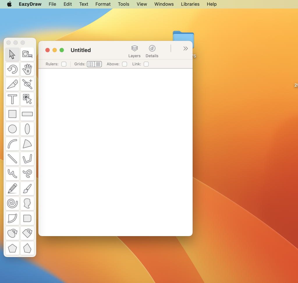Pick the Rounded Rectangle tool
The width and height of the screenshot is (298, 283).
pos(27,218)
